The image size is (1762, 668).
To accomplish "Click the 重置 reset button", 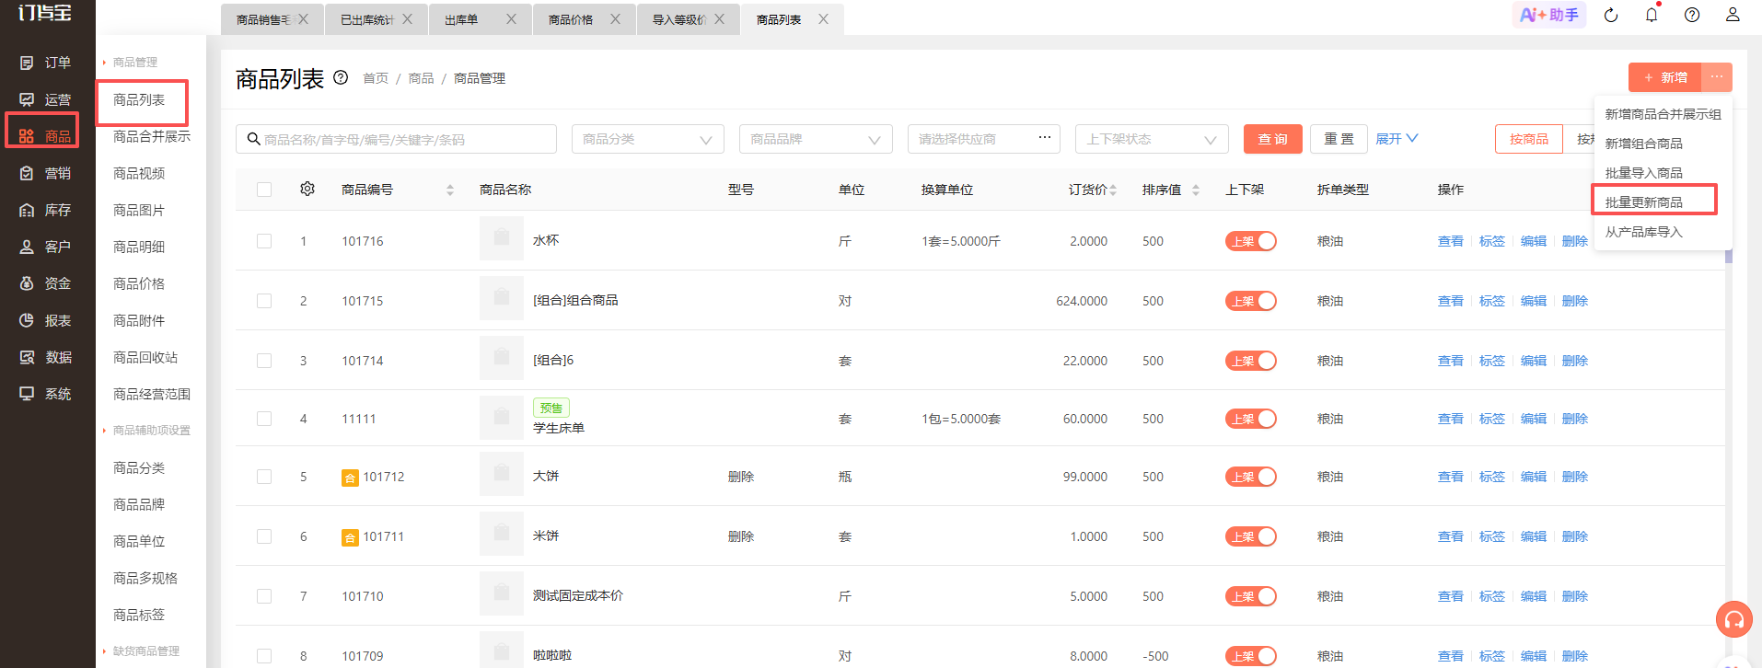I will tap(1339, 139).
